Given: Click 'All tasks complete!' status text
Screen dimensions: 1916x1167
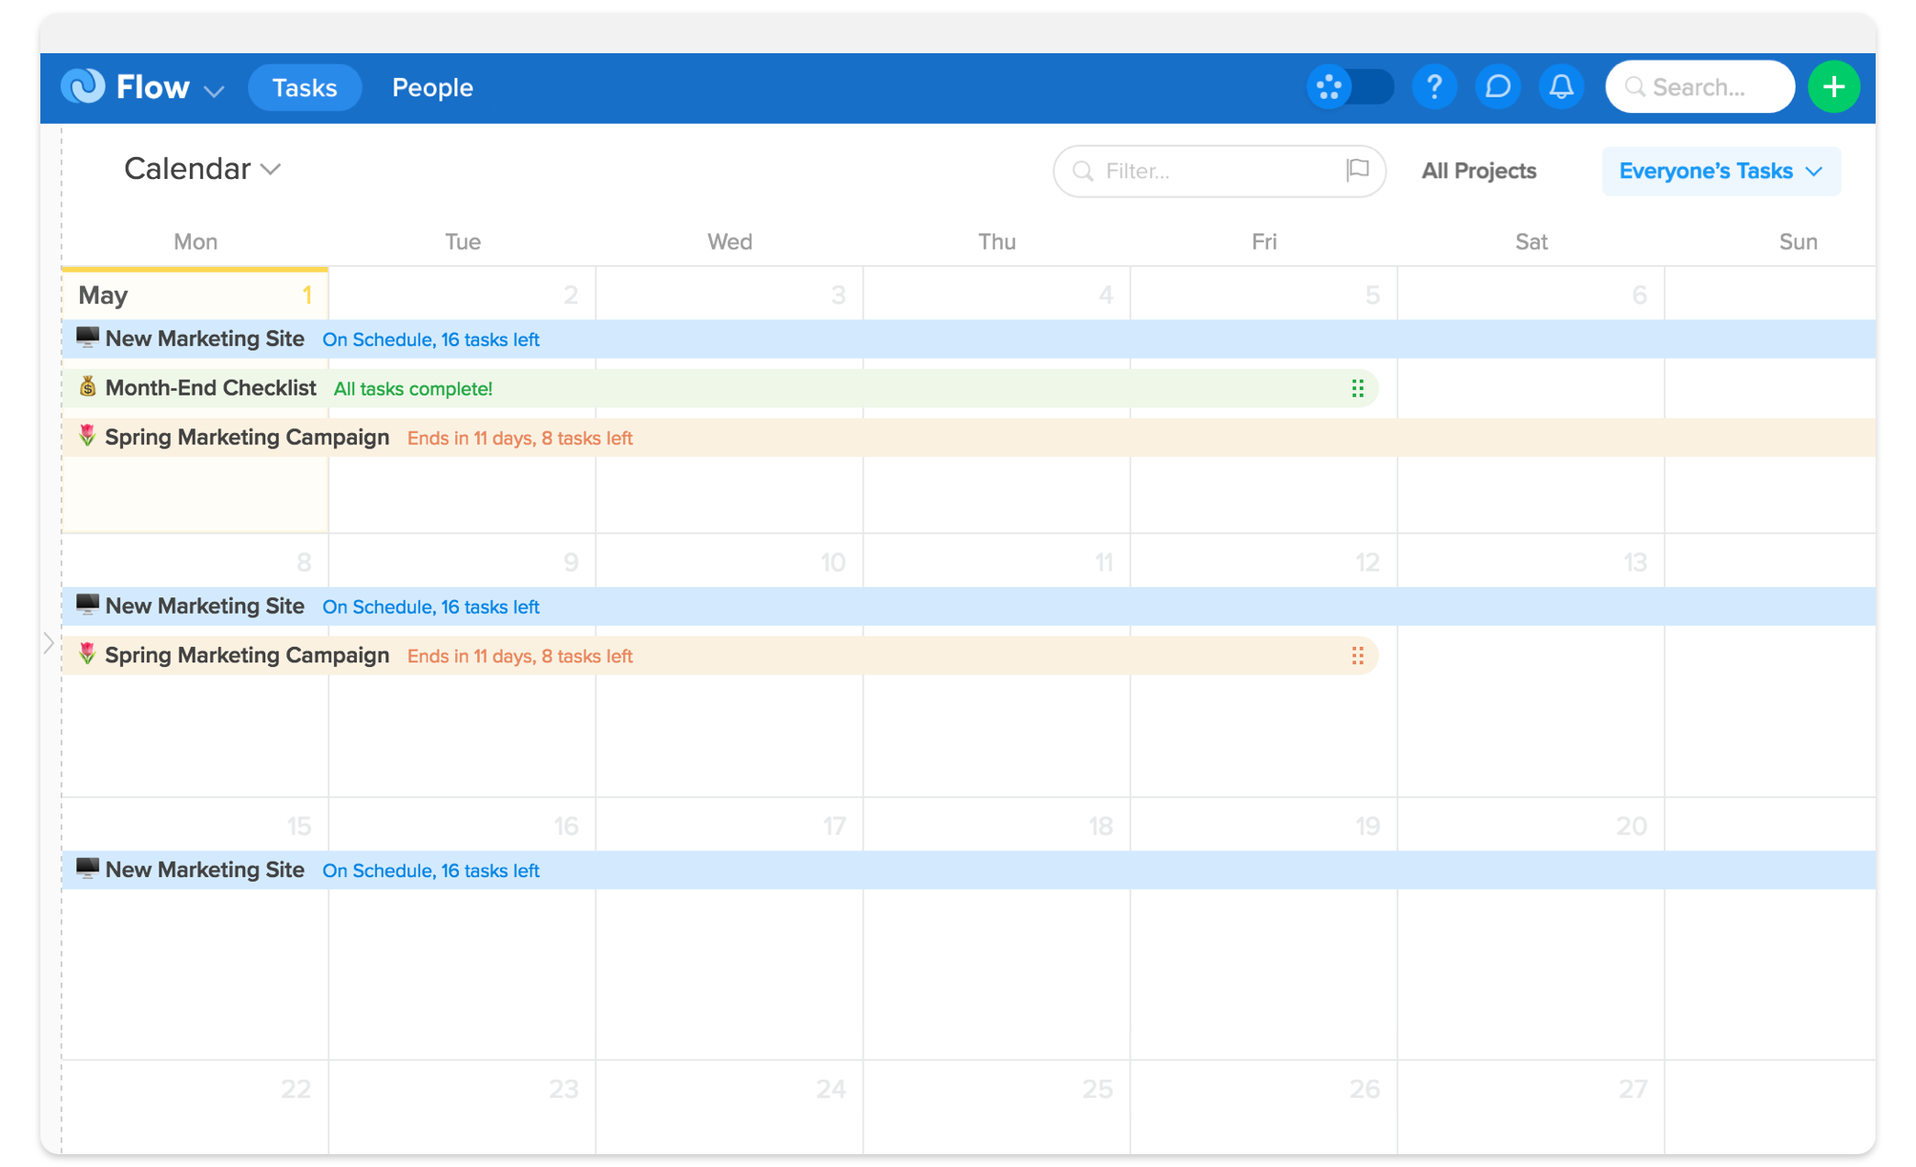Looking at the screenshot, I should 413,389.
